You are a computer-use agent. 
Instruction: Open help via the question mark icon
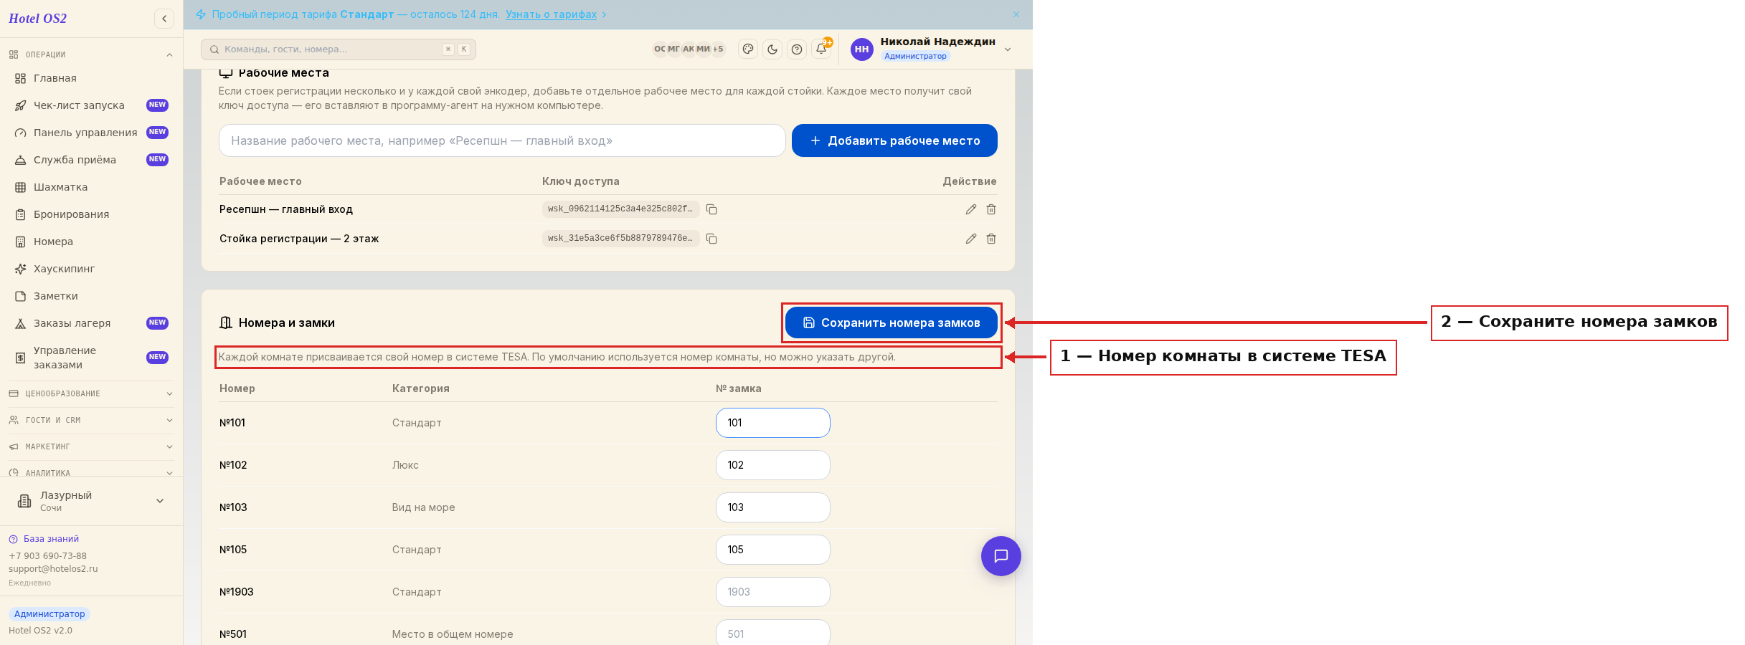tap(797, 49)
